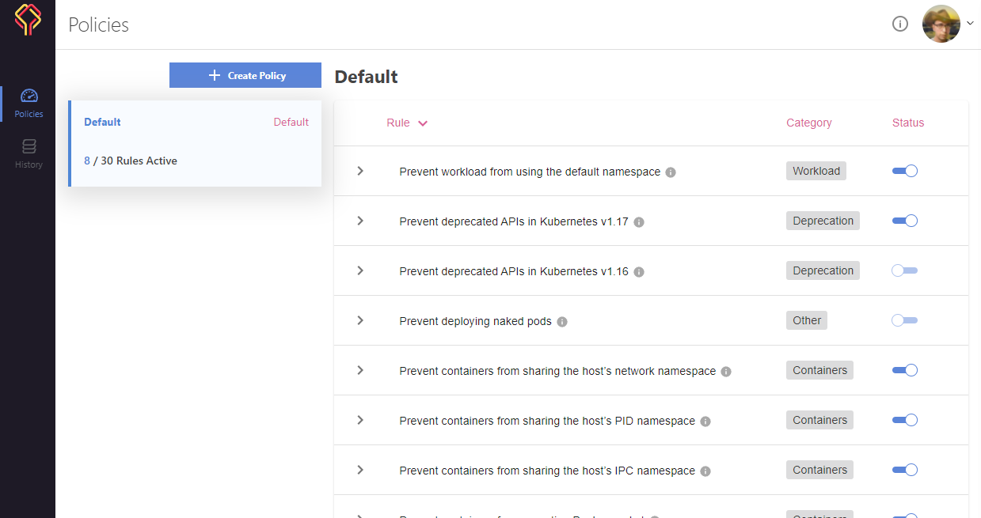Image resolution: width=981 pixels, height=518 pixels.
Task: Turn off host's IPC namespace rule switch
Action: click(904, 470)
